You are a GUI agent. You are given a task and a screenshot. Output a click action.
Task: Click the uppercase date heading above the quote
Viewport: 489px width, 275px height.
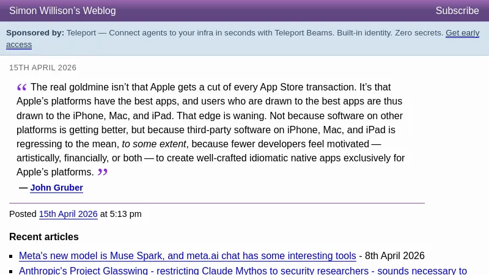[43, 68]
